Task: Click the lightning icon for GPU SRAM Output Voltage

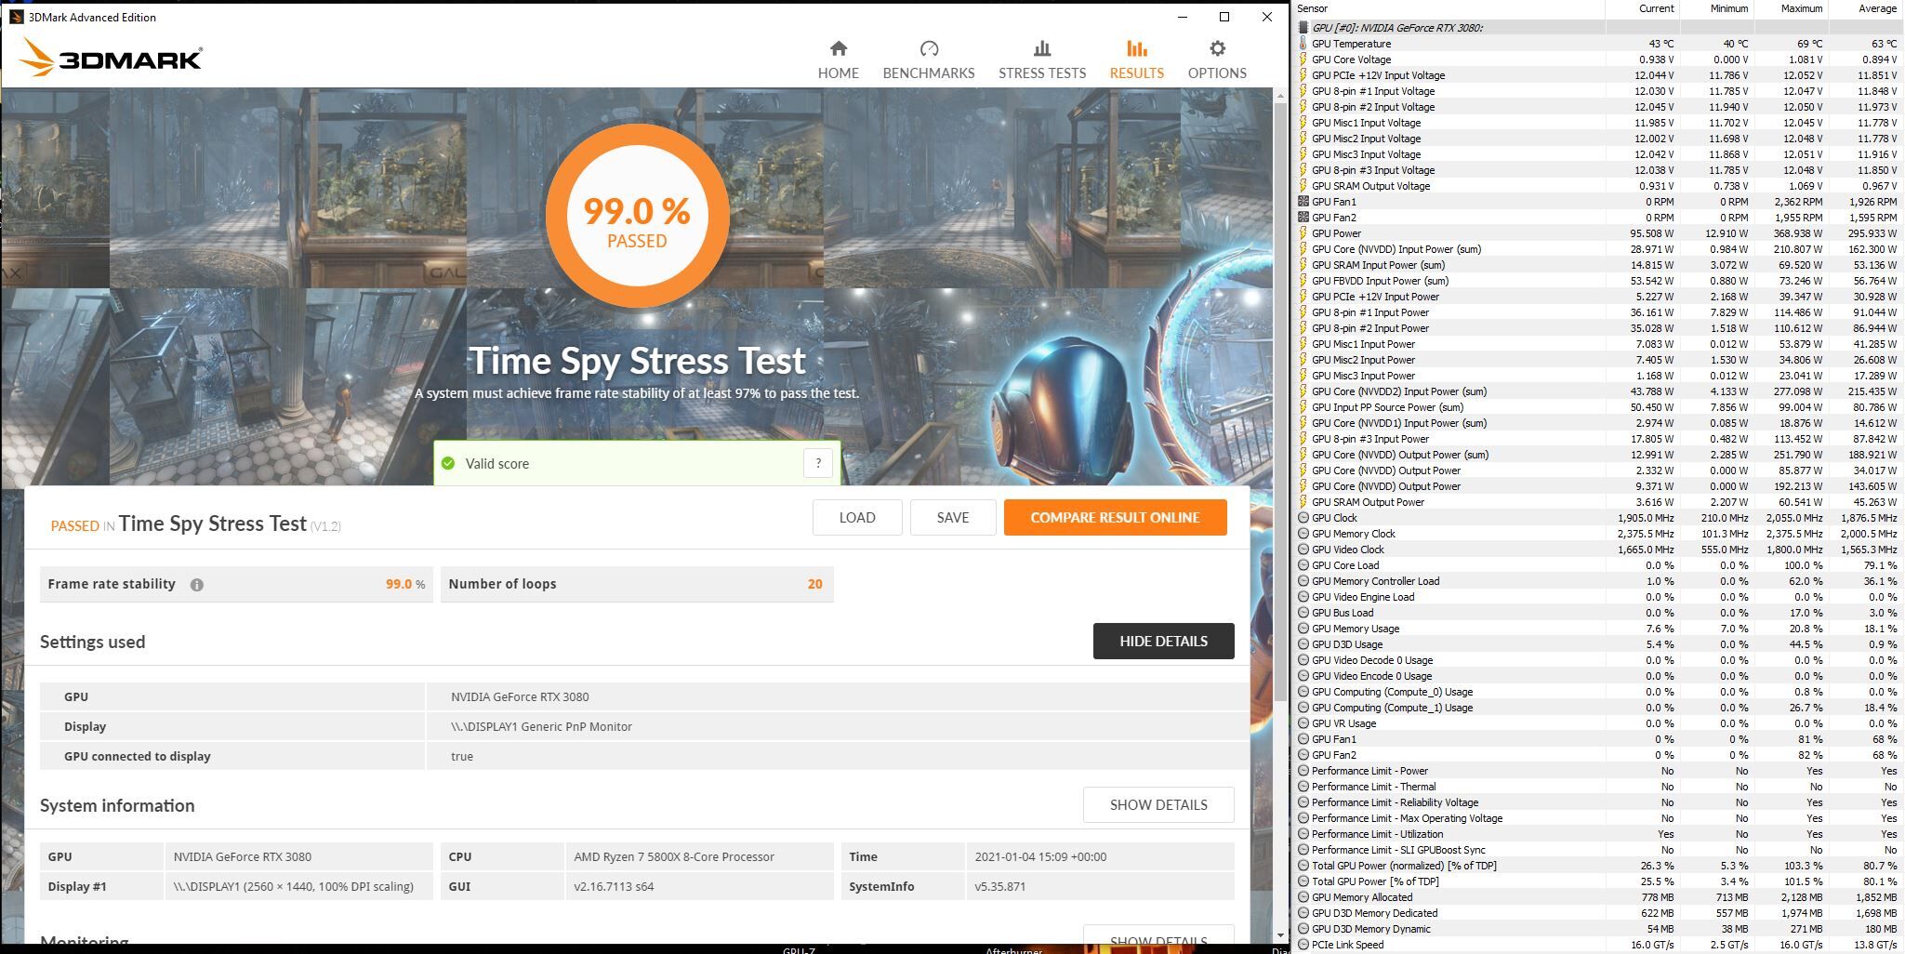Action: click(1303, 186)
